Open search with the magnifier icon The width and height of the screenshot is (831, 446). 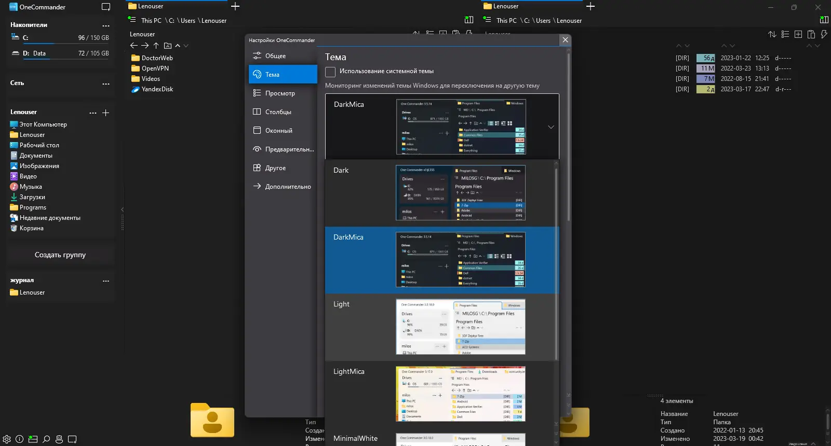(x=46, y=439)
